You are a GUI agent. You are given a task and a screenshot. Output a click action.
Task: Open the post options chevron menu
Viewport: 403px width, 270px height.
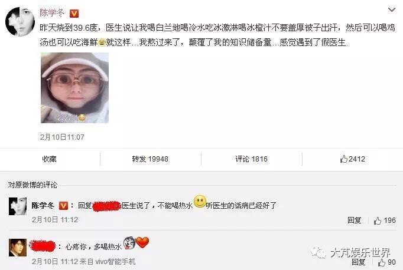(x=391, y=10)
